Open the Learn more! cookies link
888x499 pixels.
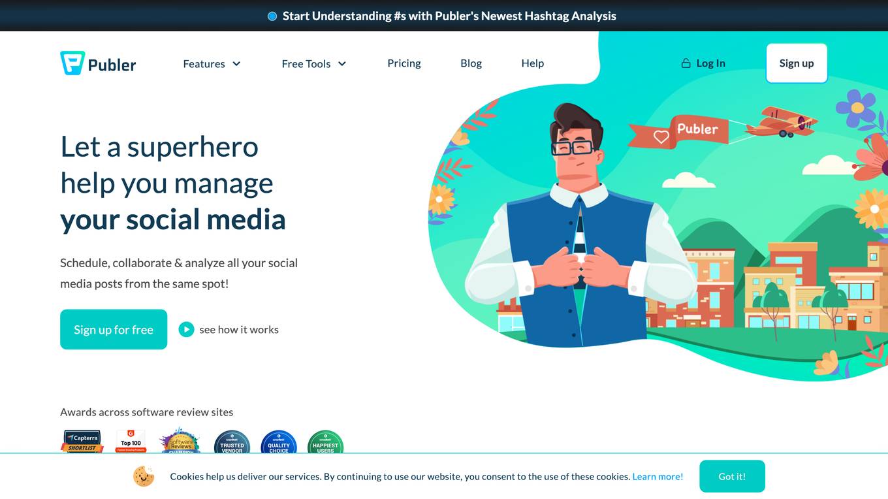point(658,477)
